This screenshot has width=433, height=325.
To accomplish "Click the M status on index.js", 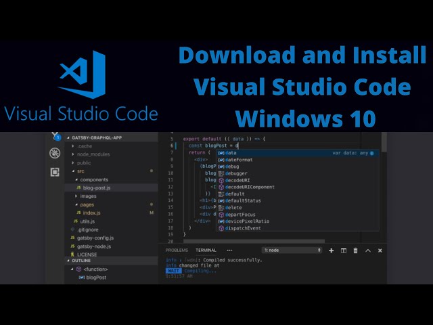I will point(152,213).
